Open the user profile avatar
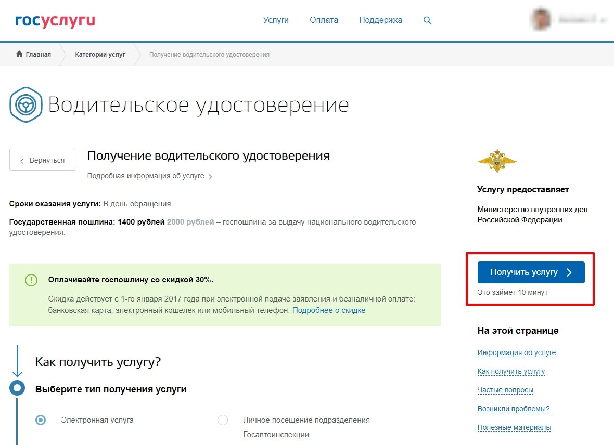The width and height of the screenshot is (614, 445). tap(541, 20)
